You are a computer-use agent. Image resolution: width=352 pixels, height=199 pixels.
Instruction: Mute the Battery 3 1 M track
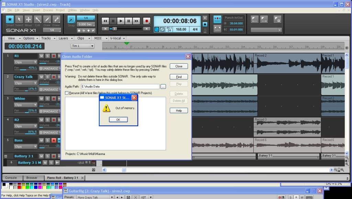(45, 163)
